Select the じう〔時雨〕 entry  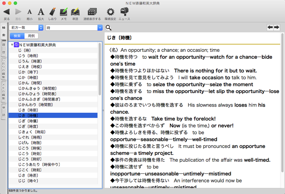pos(53,56)
